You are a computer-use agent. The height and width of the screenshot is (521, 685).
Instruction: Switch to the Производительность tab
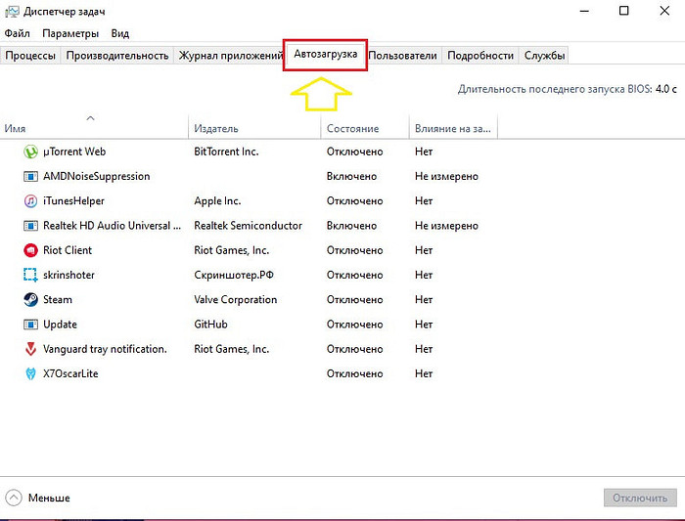click(x=117, y=56)
